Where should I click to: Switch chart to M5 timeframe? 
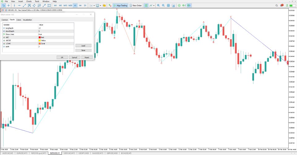60,6
